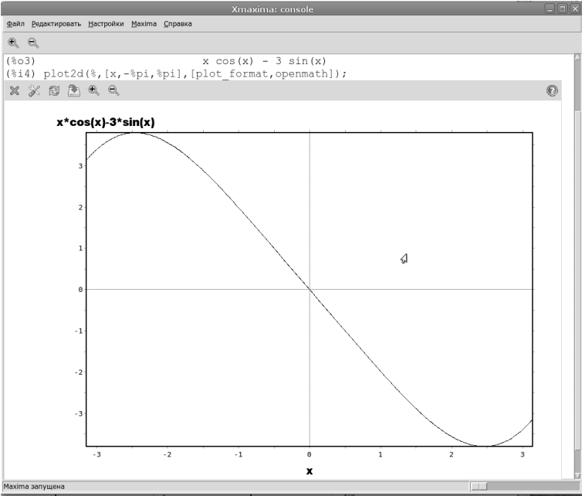Click the Maxima запущена status text
The width and height of the screenshot is (582, 496).
[x=34, y=486]
